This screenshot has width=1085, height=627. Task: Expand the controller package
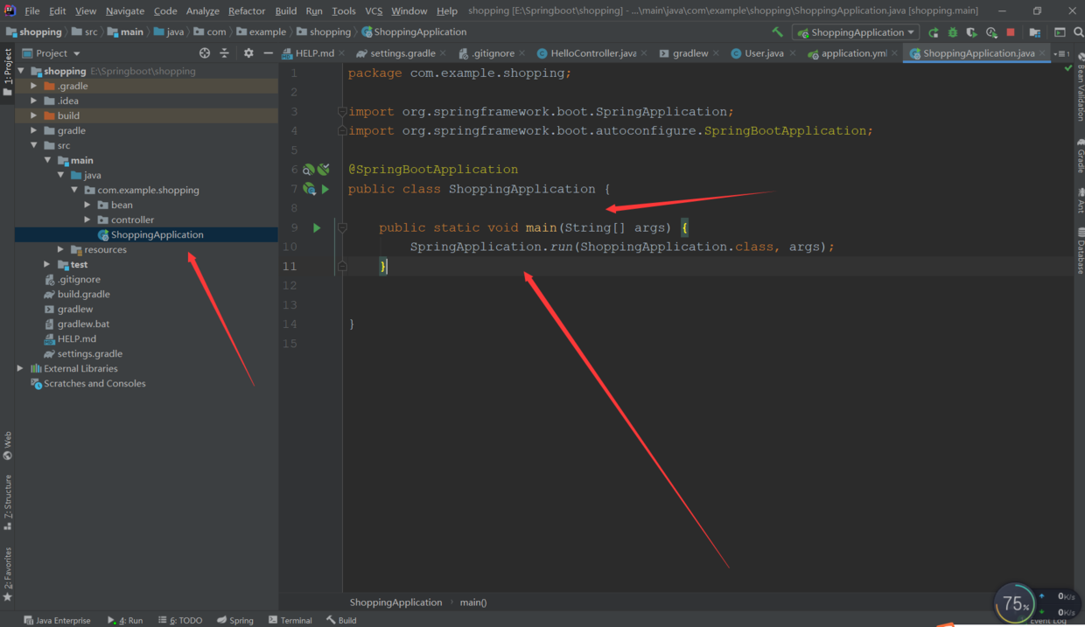pyautogui.click(x=87, y=219)
